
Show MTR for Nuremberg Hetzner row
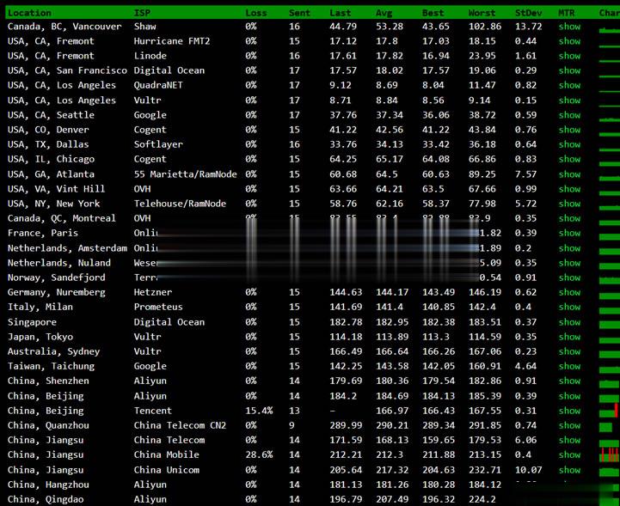tap(569, 292)
